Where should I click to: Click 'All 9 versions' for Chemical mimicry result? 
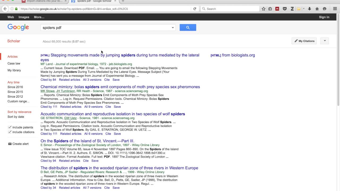pyautogui.click(x=93, y=107)
